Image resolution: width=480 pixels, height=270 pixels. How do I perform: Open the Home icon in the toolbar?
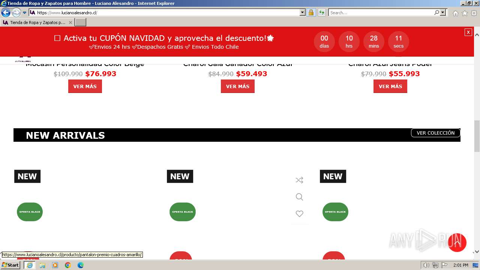tap(455, 13)
